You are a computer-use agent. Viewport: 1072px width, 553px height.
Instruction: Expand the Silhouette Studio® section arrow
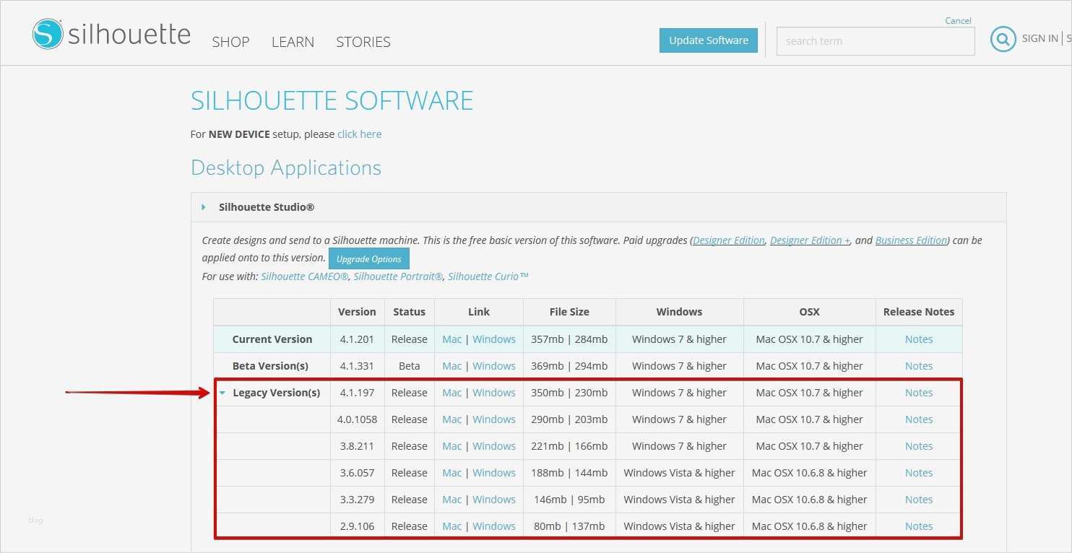[204, 207]
